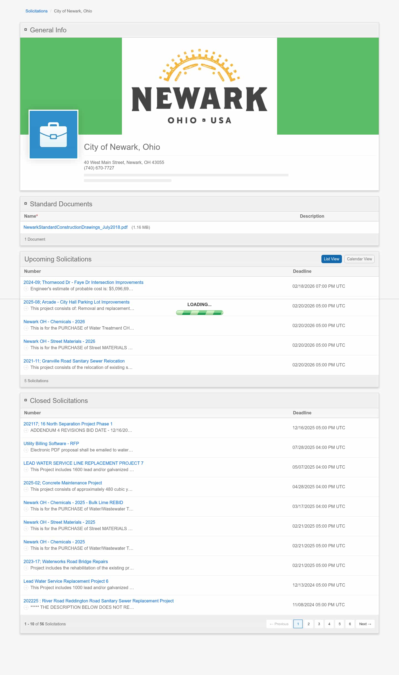Go to page 5 of closed solicitations
399x675 pixels.
339,624
